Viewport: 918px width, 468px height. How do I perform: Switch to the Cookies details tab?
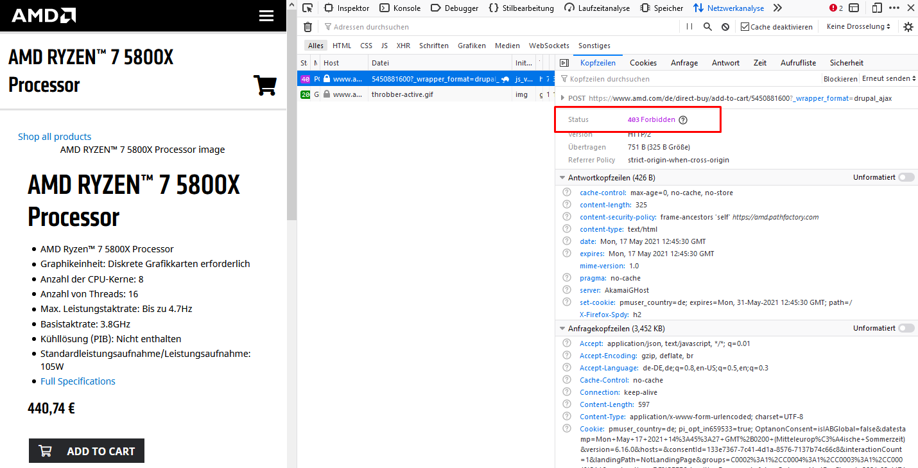643,63
